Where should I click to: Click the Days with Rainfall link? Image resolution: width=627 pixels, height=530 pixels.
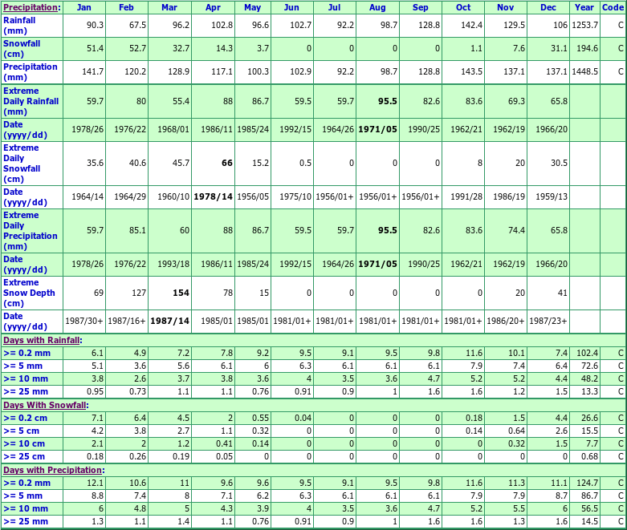pos(42,340)
